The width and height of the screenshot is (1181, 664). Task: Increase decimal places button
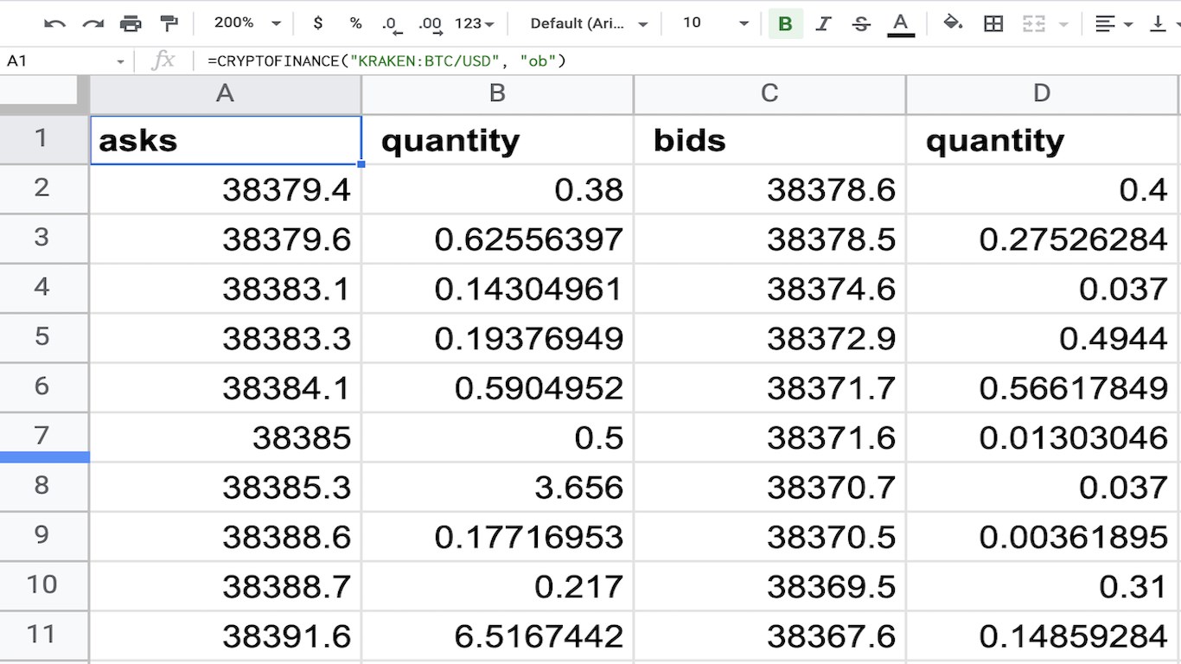click(430, 24)
